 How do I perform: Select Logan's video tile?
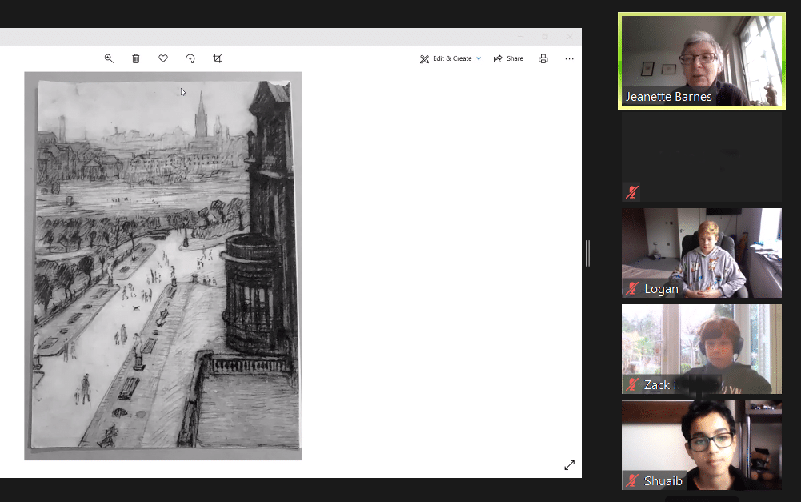(702, 252)
